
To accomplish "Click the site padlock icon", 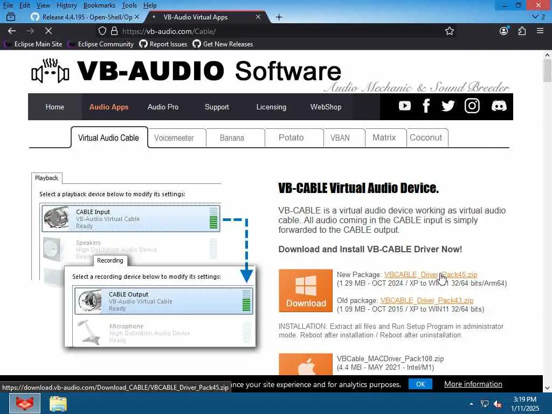I will click(114, 31).
